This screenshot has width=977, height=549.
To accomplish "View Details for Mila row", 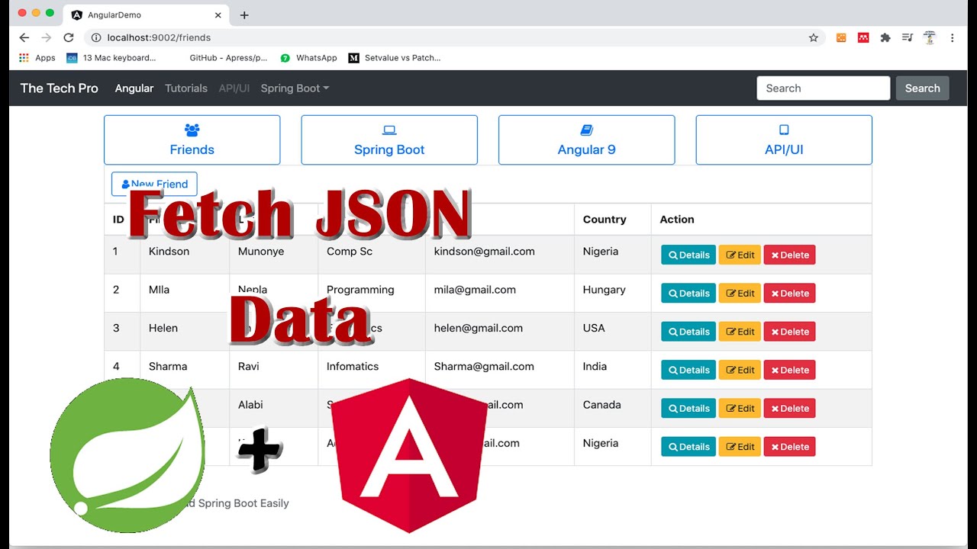I will [688, 293].
